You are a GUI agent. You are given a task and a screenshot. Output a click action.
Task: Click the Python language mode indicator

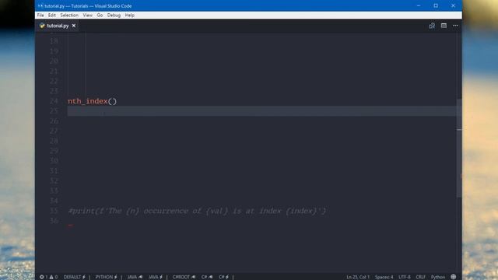[438, 277]
